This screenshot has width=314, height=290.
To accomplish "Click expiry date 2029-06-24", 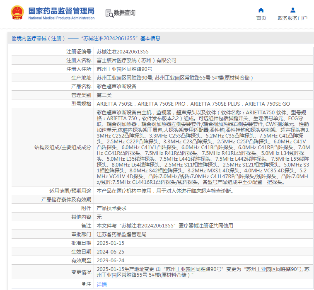I will 111,260.
